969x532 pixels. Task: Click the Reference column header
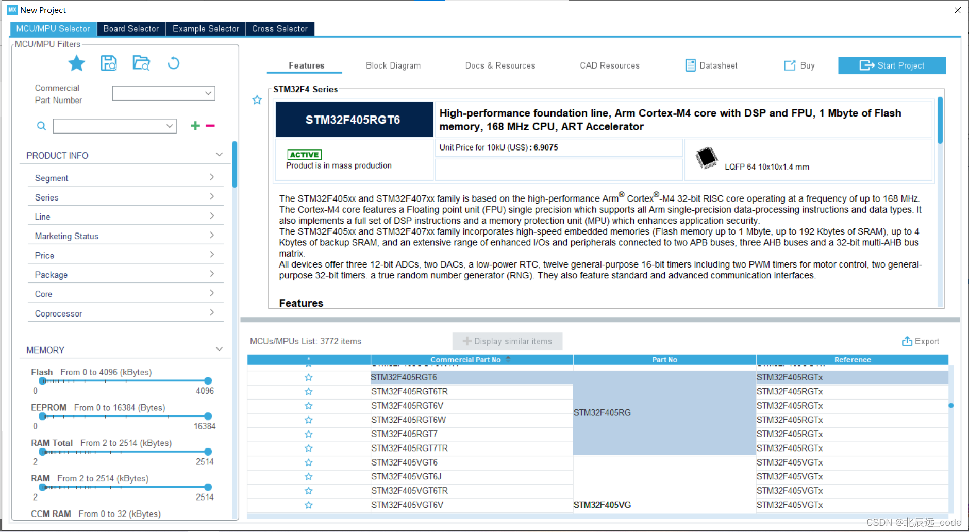pos(852,360)
